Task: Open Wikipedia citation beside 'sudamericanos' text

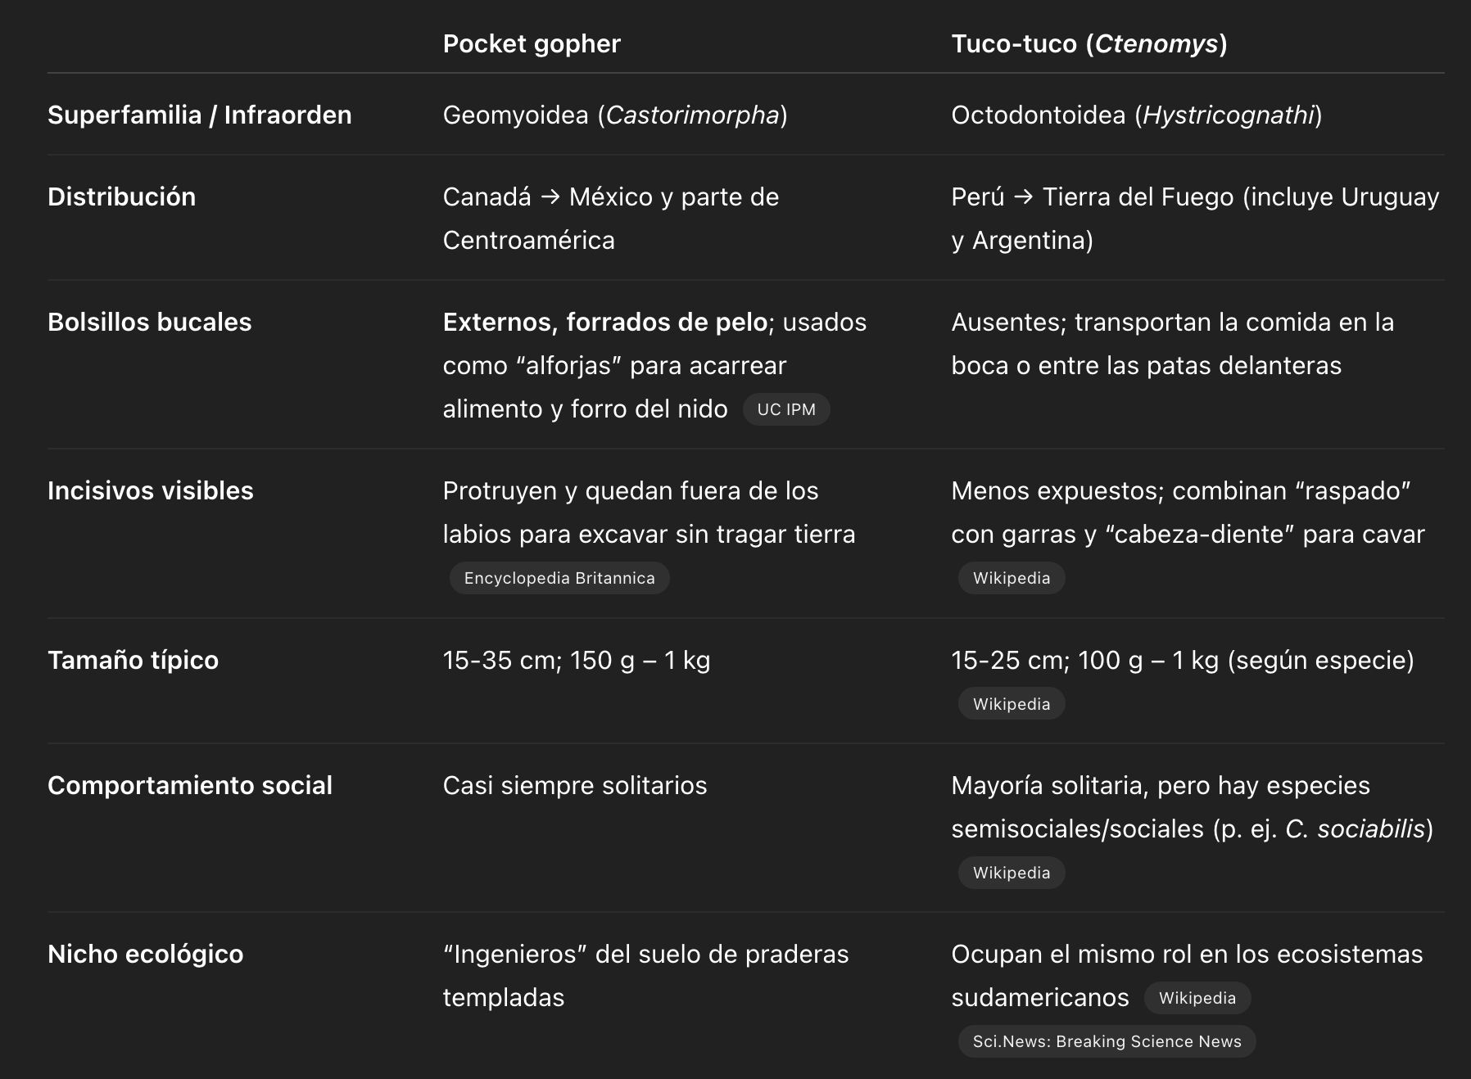Action: point(1197,998)
